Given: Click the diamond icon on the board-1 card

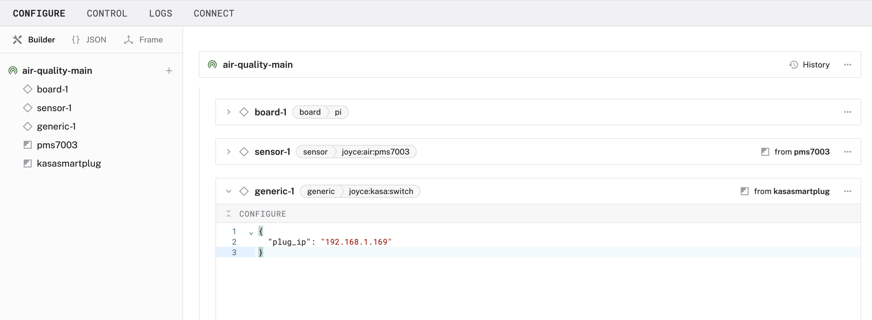Looking at the screenshot, I should [x=244, y=112].
